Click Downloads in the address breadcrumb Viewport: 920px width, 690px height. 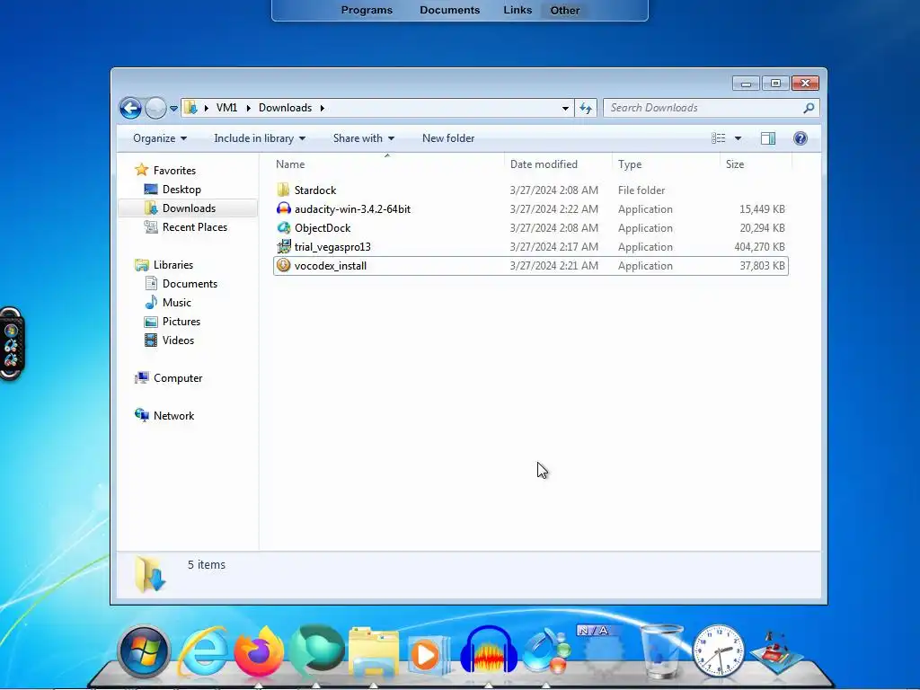click(285, 108)
